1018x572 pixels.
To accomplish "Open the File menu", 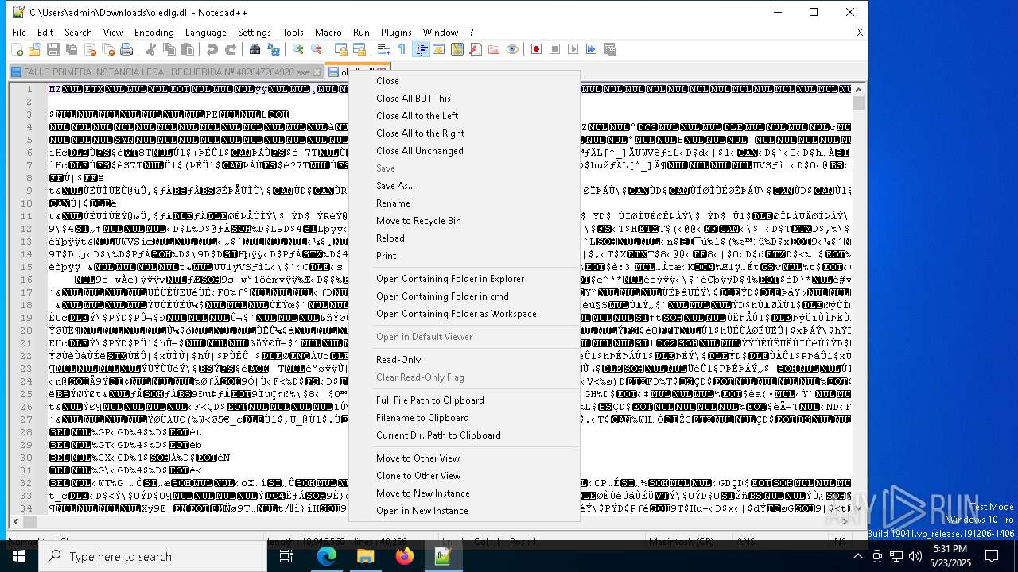I will (18, 33).
